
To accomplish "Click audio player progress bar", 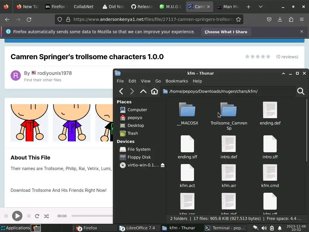I will (x=92, y=216).
